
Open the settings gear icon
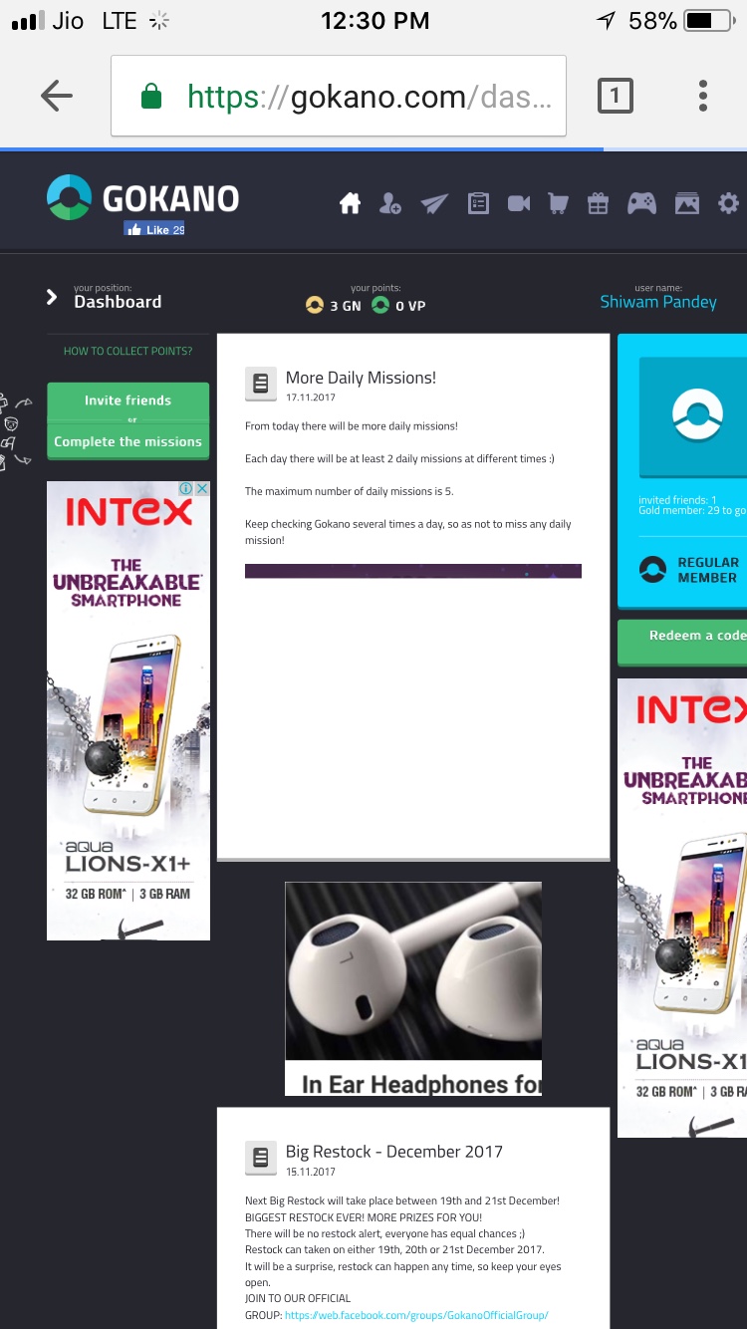pyautogui.click(x=729, y=204)
